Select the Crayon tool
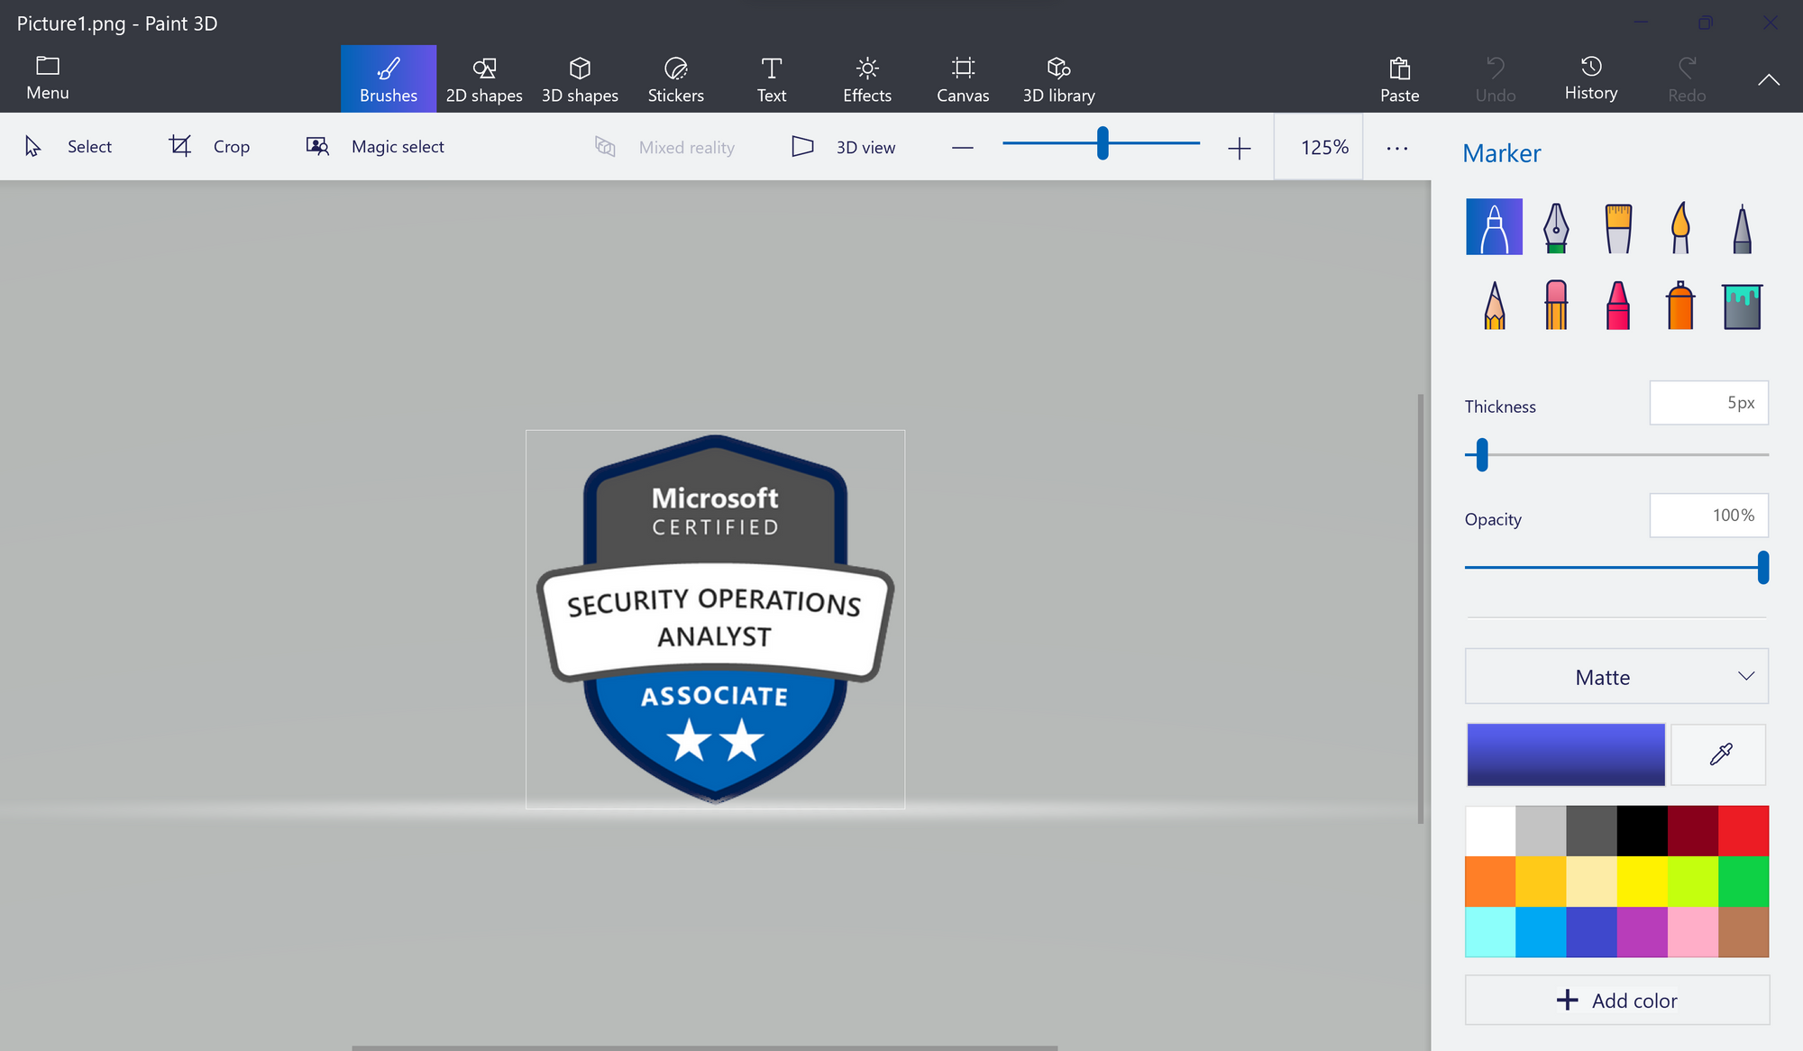This screenshot has height=1051, width=1803. (x=1618, y=302)
